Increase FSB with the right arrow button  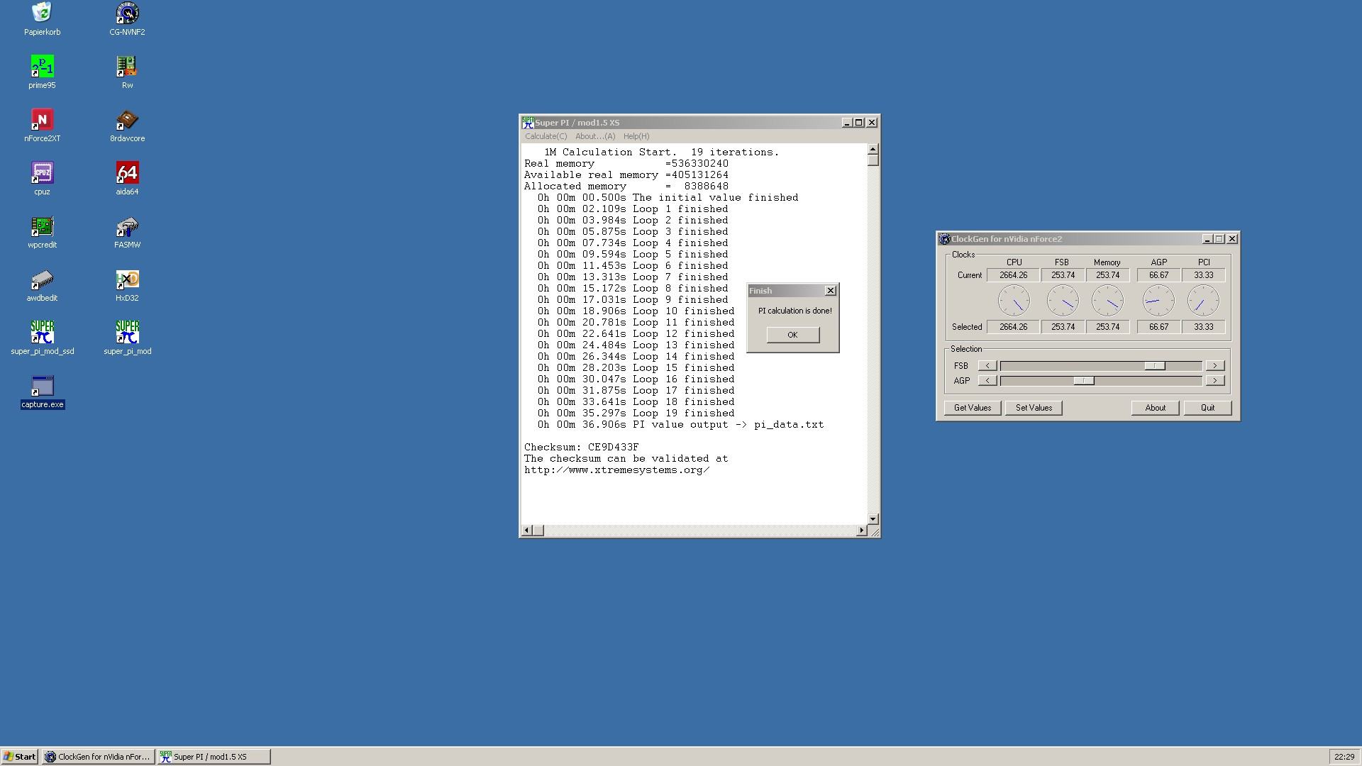(x=1215, y=366)
